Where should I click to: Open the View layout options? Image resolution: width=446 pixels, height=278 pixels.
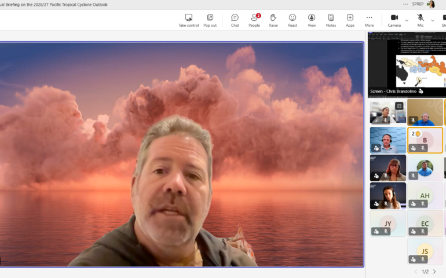click(x=312, y=20)
